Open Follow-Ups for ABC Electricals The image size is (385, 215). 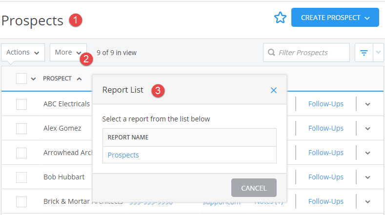[x=326, y=104]
